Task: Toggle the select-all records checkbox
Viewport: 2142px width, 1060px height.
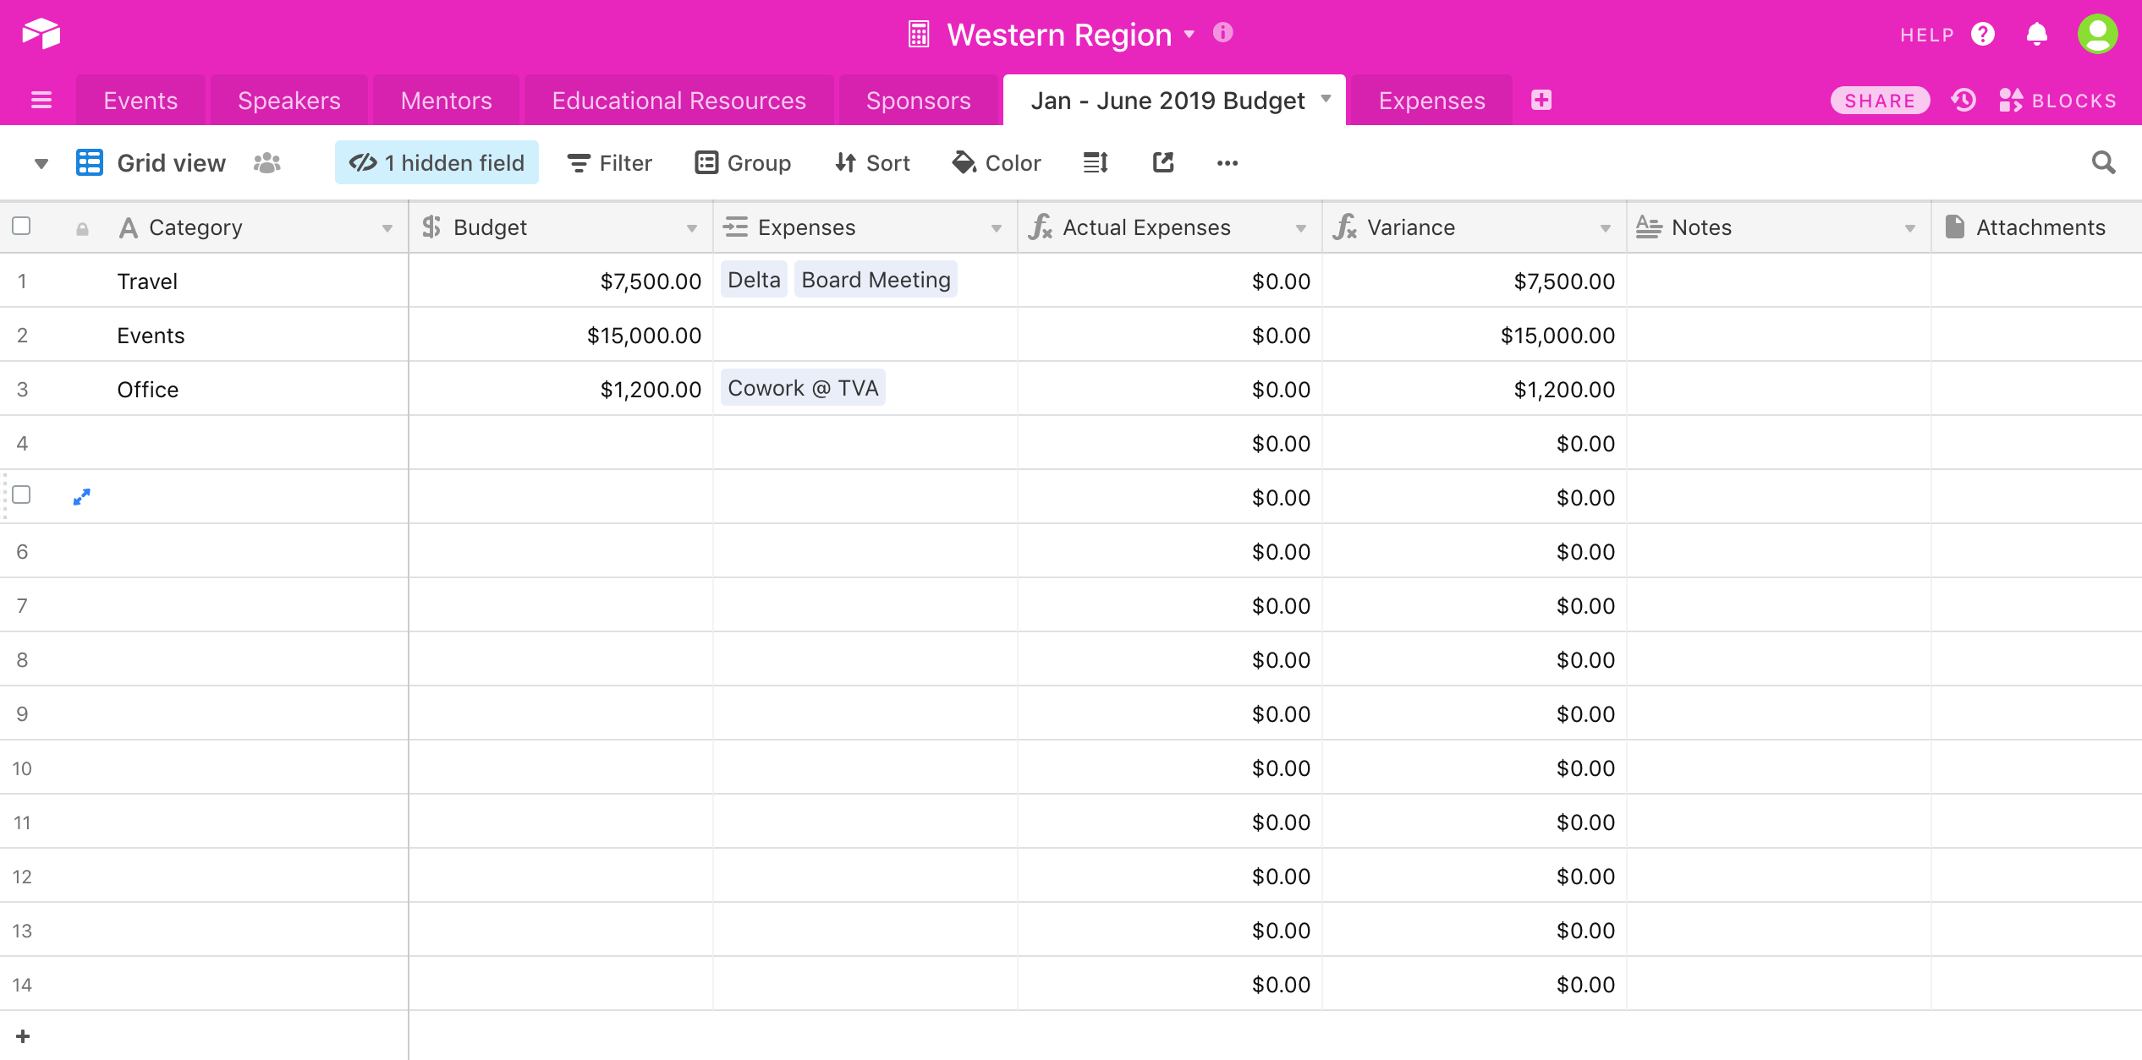Action: 21,226
